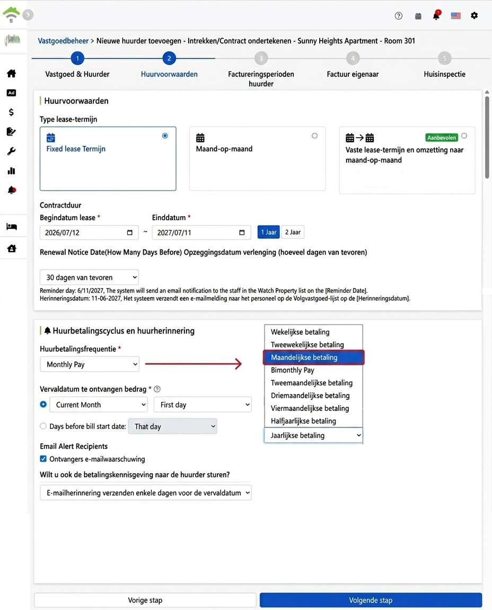Open the help question mark icon
This screenshot has width=492, height=610.
tap(398, 16)
